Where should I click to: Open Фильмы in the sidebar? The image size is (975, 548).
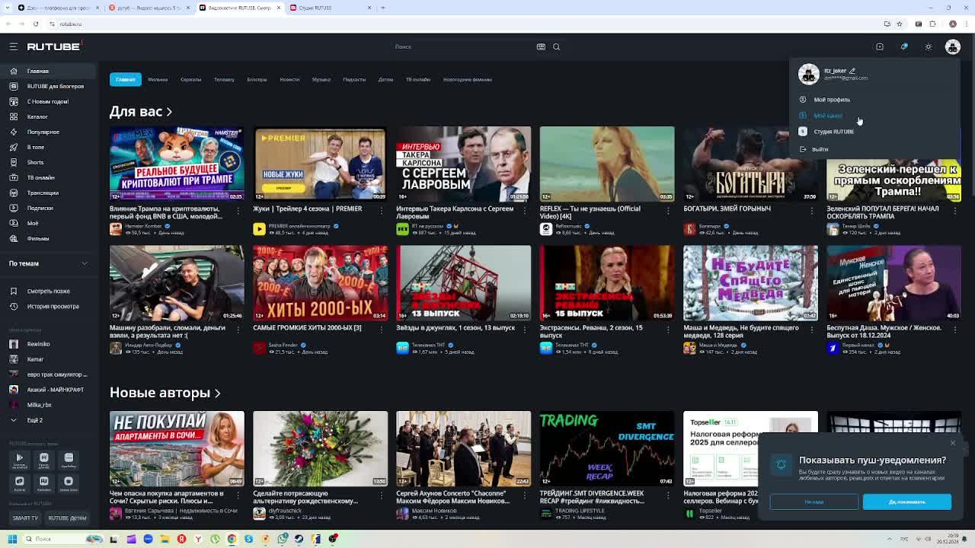[37, 238]
